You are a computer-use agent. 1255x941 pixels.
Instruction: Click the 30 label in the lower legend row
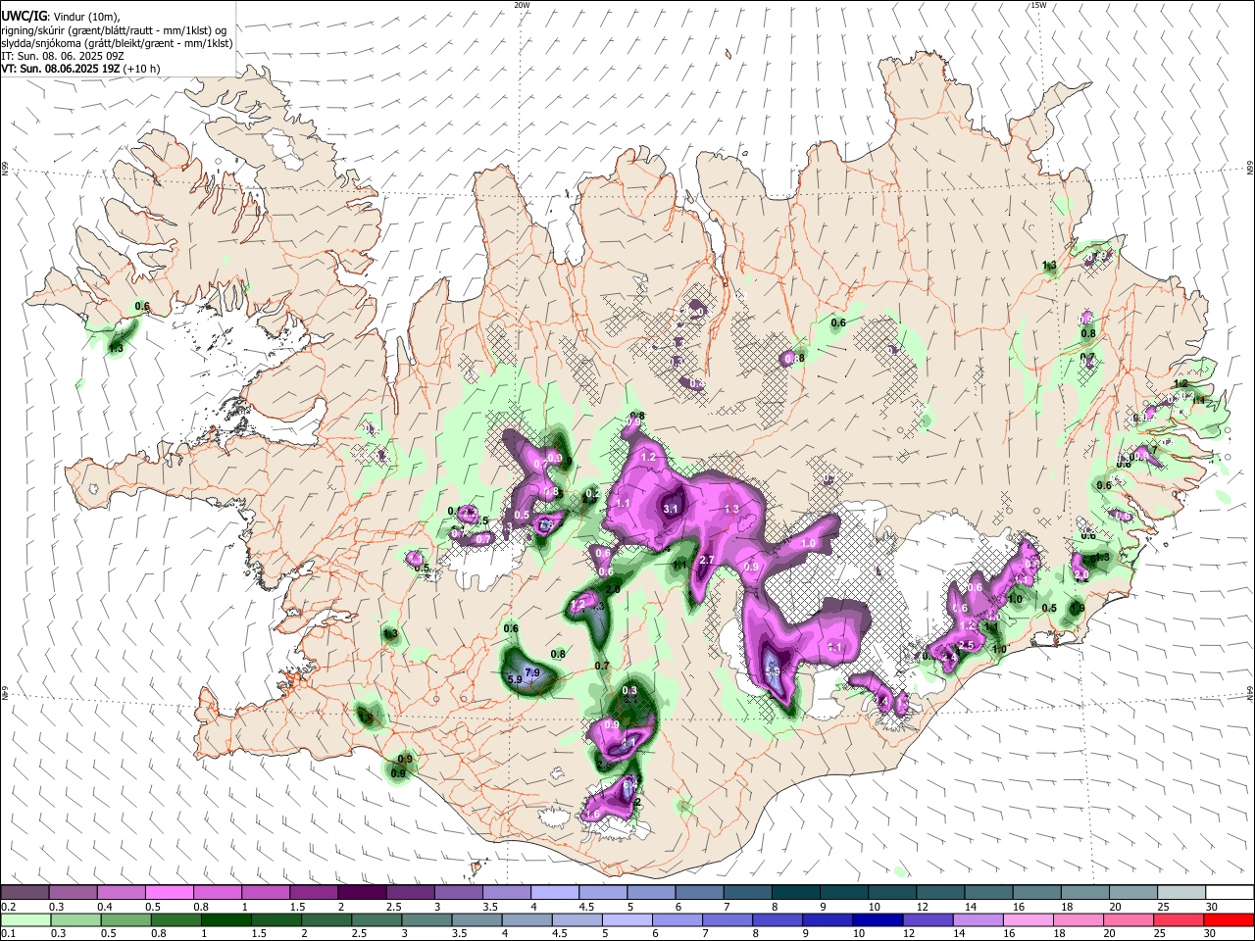1211,933
